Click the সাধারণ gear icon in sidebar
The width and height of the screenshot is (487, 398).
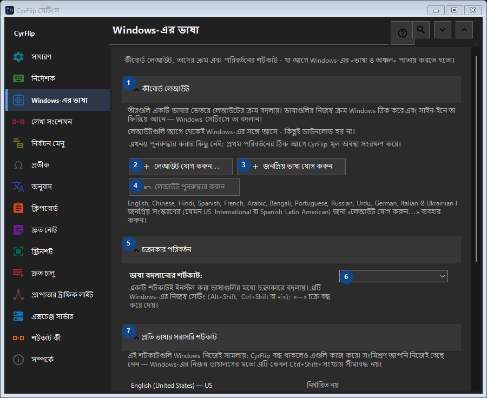pos(18,57)
